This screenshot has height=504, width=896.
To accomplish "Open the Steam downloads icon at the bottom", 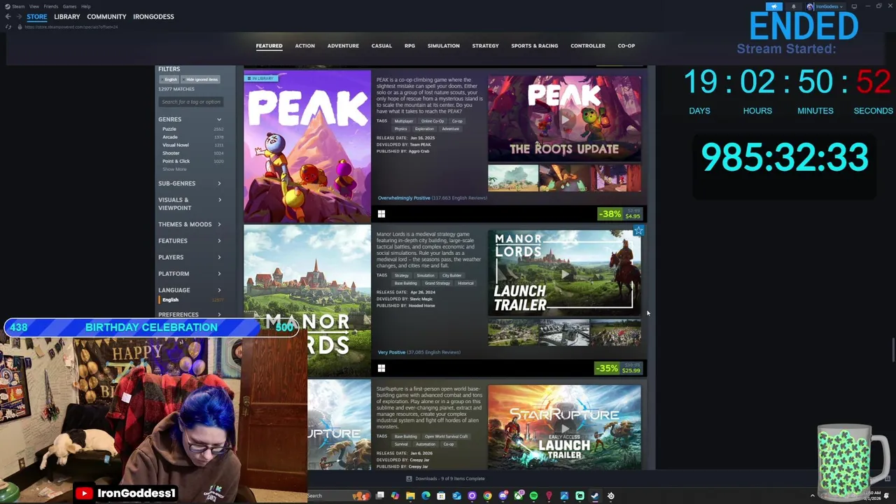I will tap(409, 479).
